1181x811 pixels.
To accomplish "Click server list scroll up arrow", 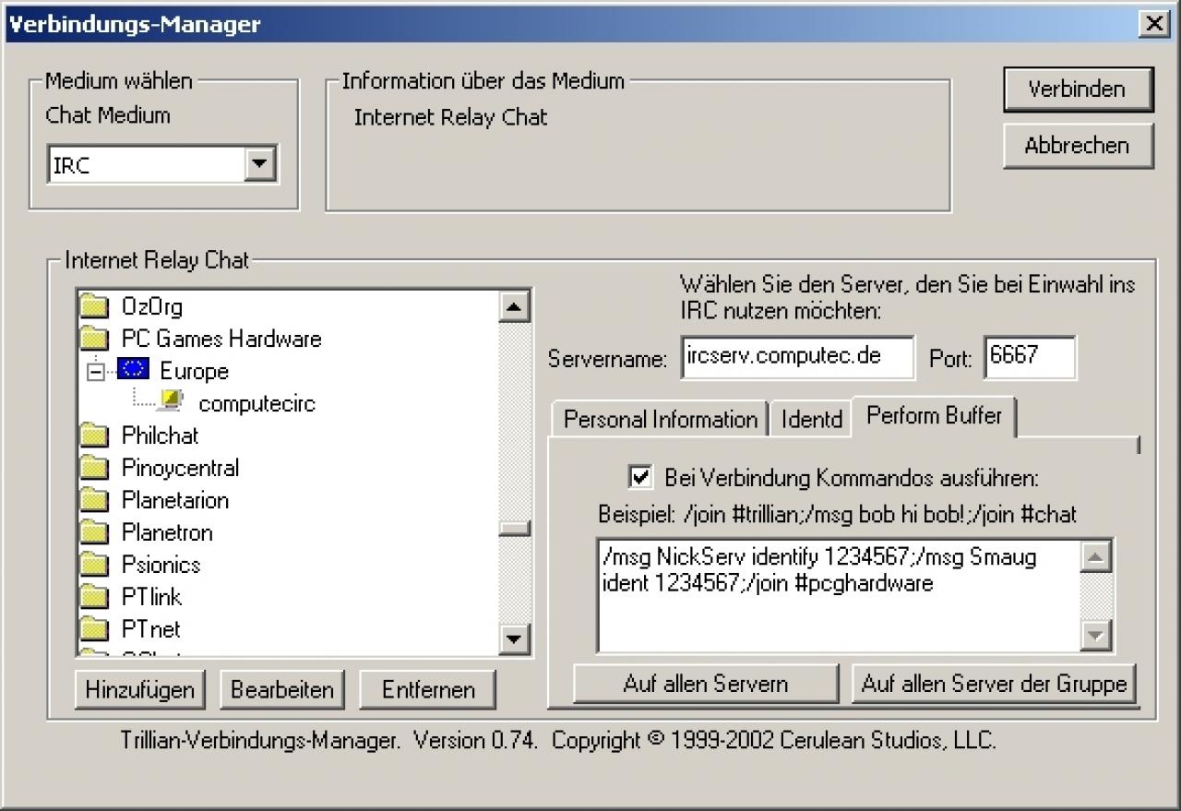I will tap(515, 306).
